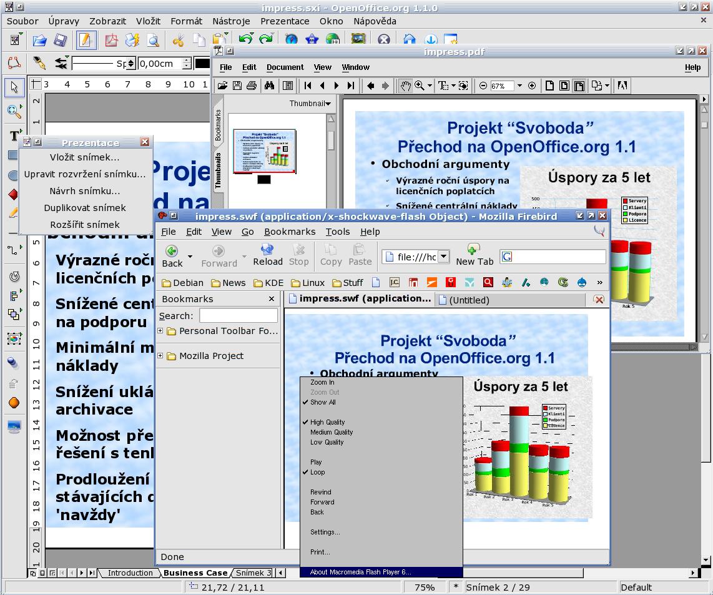Export presentation directly as PDF icon
This screenshot has width=713, height=595.
click(x=111, y=41)
